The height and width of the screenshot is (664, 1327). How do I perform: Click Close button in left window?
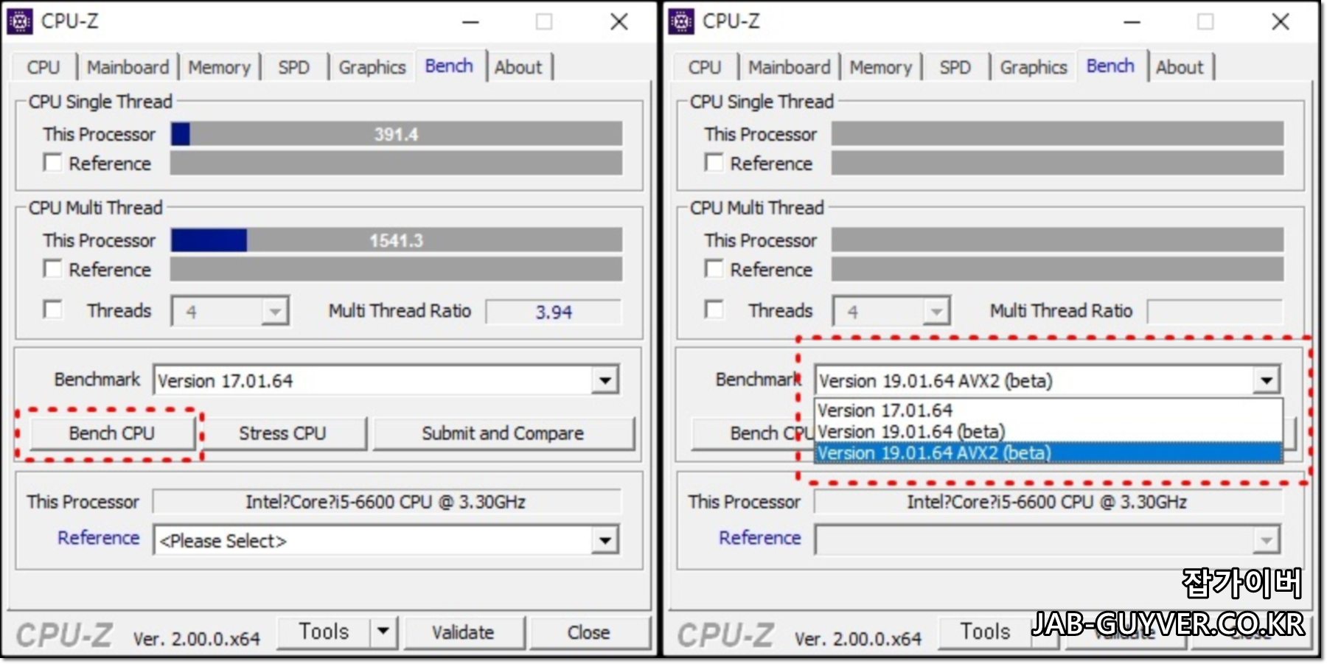click(588, 632)
